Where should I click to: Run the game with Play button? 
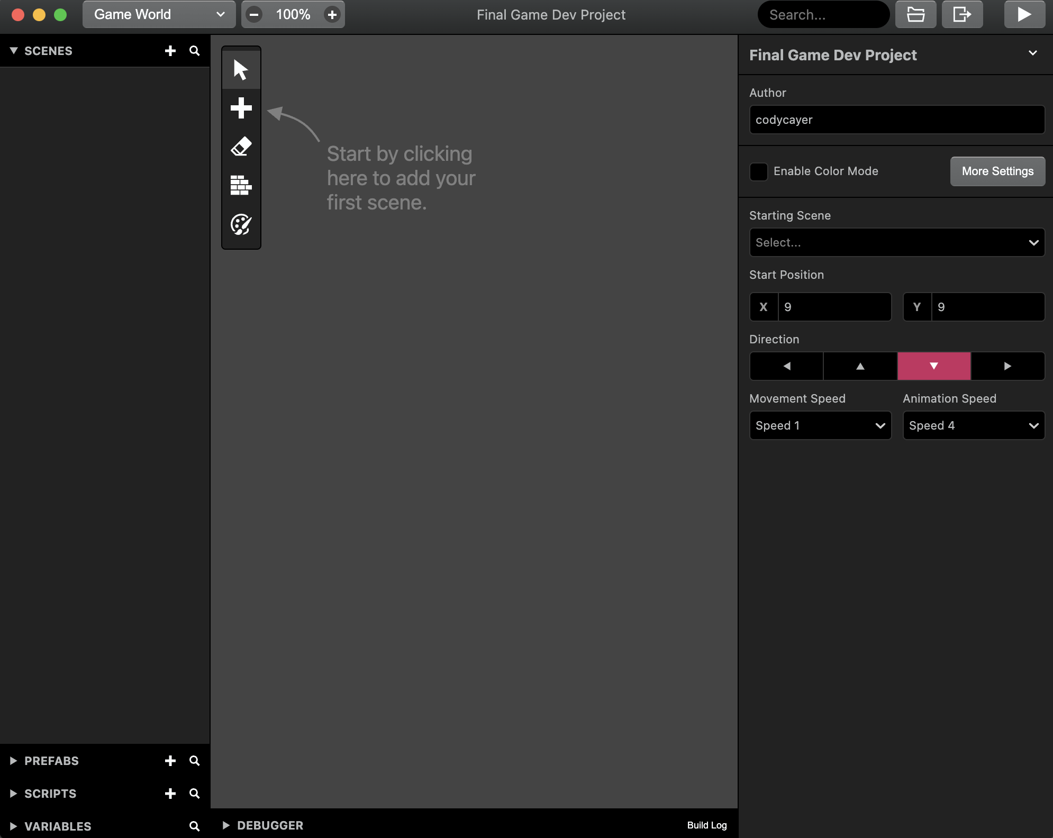click(1024, 14)
